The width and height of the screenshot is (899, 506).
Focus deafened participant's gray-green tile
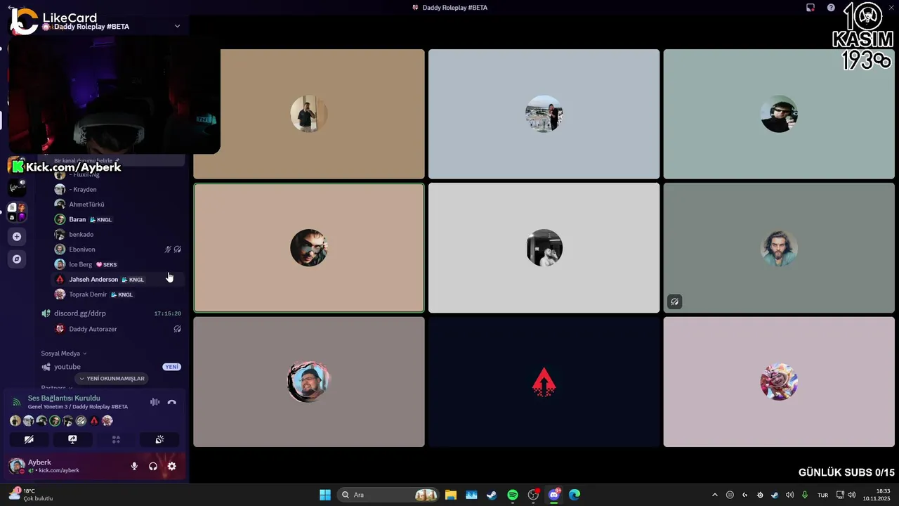click(779, 248)
